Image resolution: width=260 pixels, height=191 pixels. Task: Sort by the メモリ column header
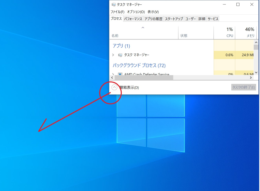[246, 33]
